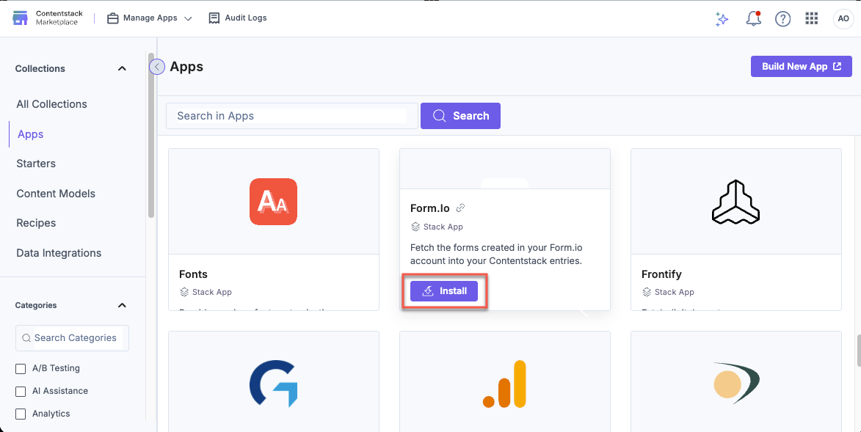
Task: Open the apps grid switcher
Action: [812, 18]
